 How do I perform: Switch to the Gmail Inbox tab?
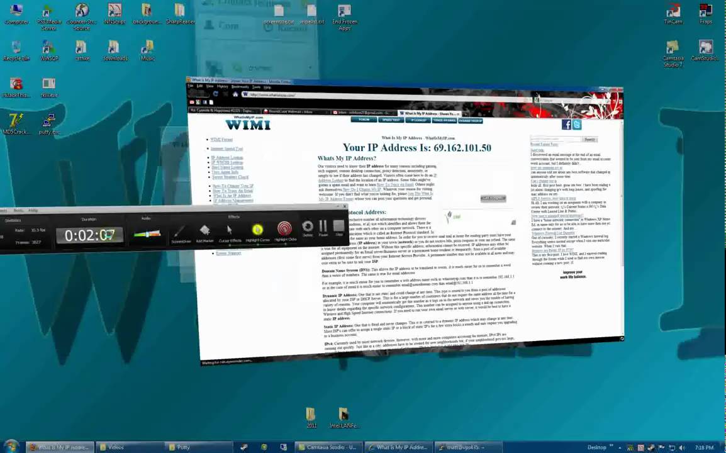[x=364, y=113]
